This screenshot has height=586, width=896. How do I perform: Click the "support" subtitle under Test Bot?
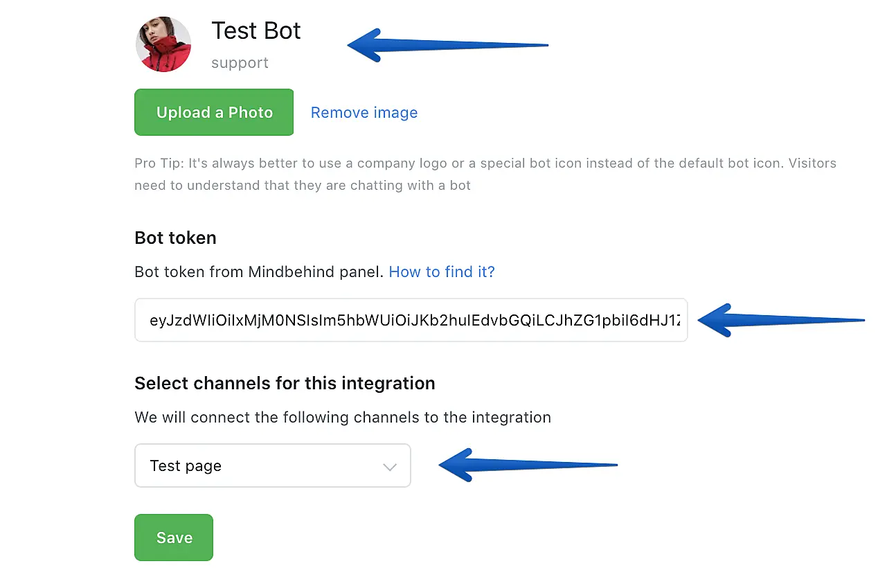point(240,63)
